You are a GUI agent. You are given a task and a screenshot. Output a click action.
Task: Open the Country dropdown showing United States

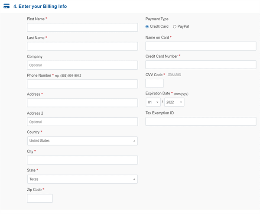82,141
